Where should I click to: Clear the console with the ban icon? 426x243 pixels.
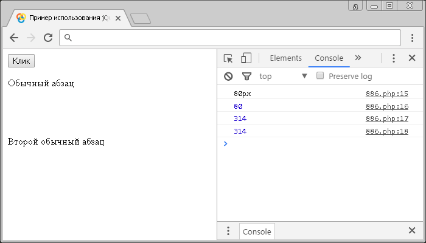[x=228, y=77]
